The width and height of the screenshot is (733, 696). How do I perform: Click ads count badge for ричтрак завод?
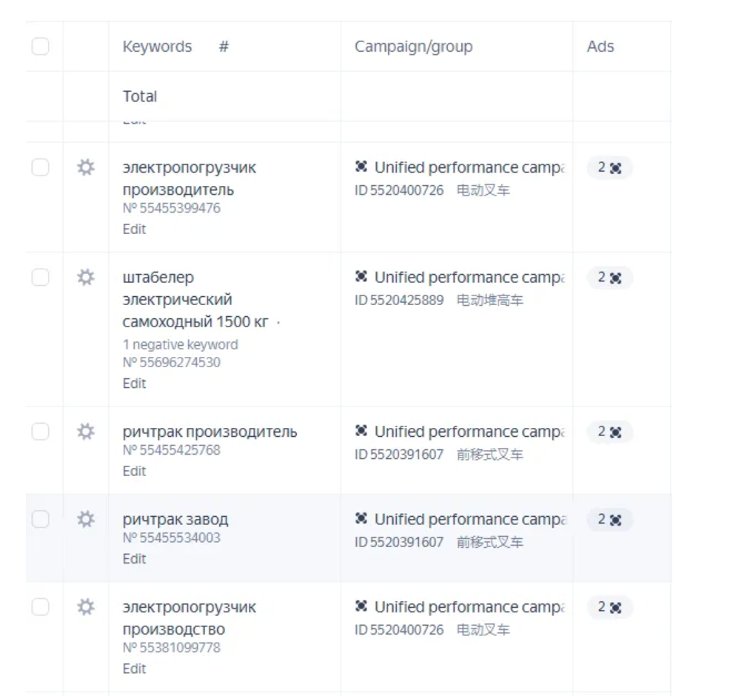609,520
